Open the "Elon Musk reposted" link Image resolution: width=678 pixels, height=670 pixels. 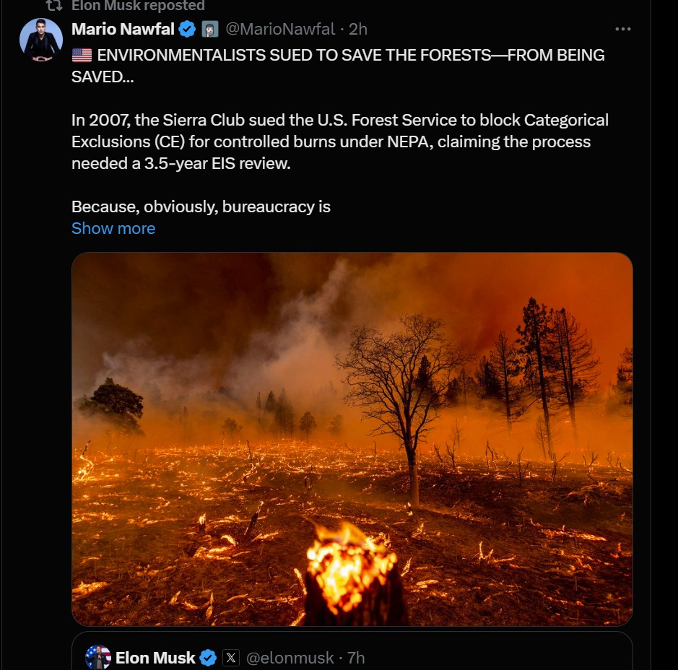tap(138, 6)
